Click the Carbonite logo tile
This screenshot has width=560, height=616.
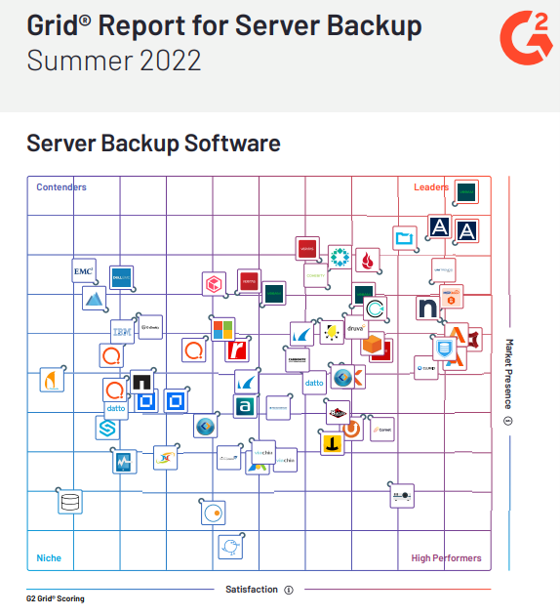tap(298, 359)
